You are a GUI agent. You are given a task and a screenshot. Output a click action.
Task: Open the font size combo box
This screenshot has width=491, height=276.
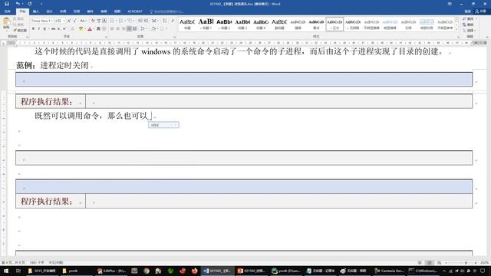tap(60, 21)
